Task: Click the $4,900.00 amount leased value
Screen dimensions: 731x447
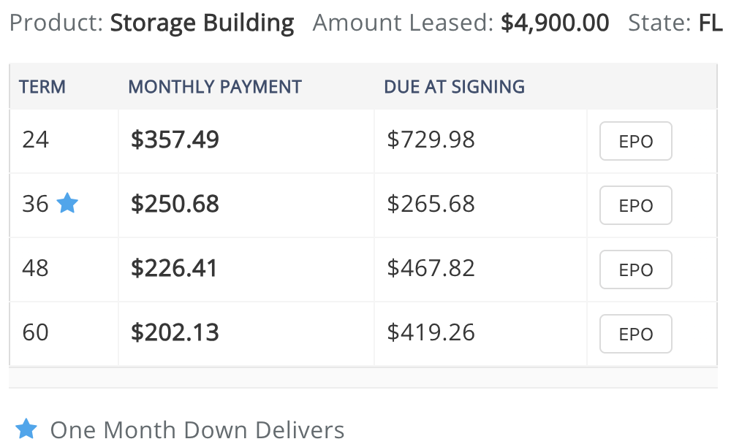Action: pyautogui.click(x=555, y=23)
